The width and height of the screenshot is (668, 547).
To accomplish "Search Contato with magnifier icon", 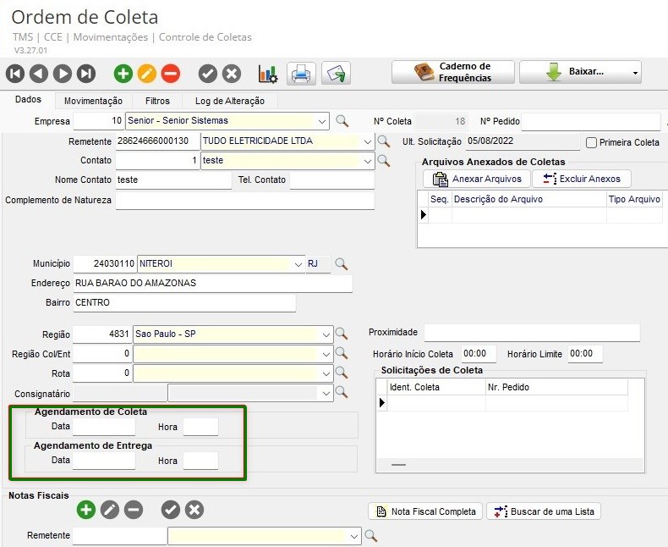I will pos(383,160).
